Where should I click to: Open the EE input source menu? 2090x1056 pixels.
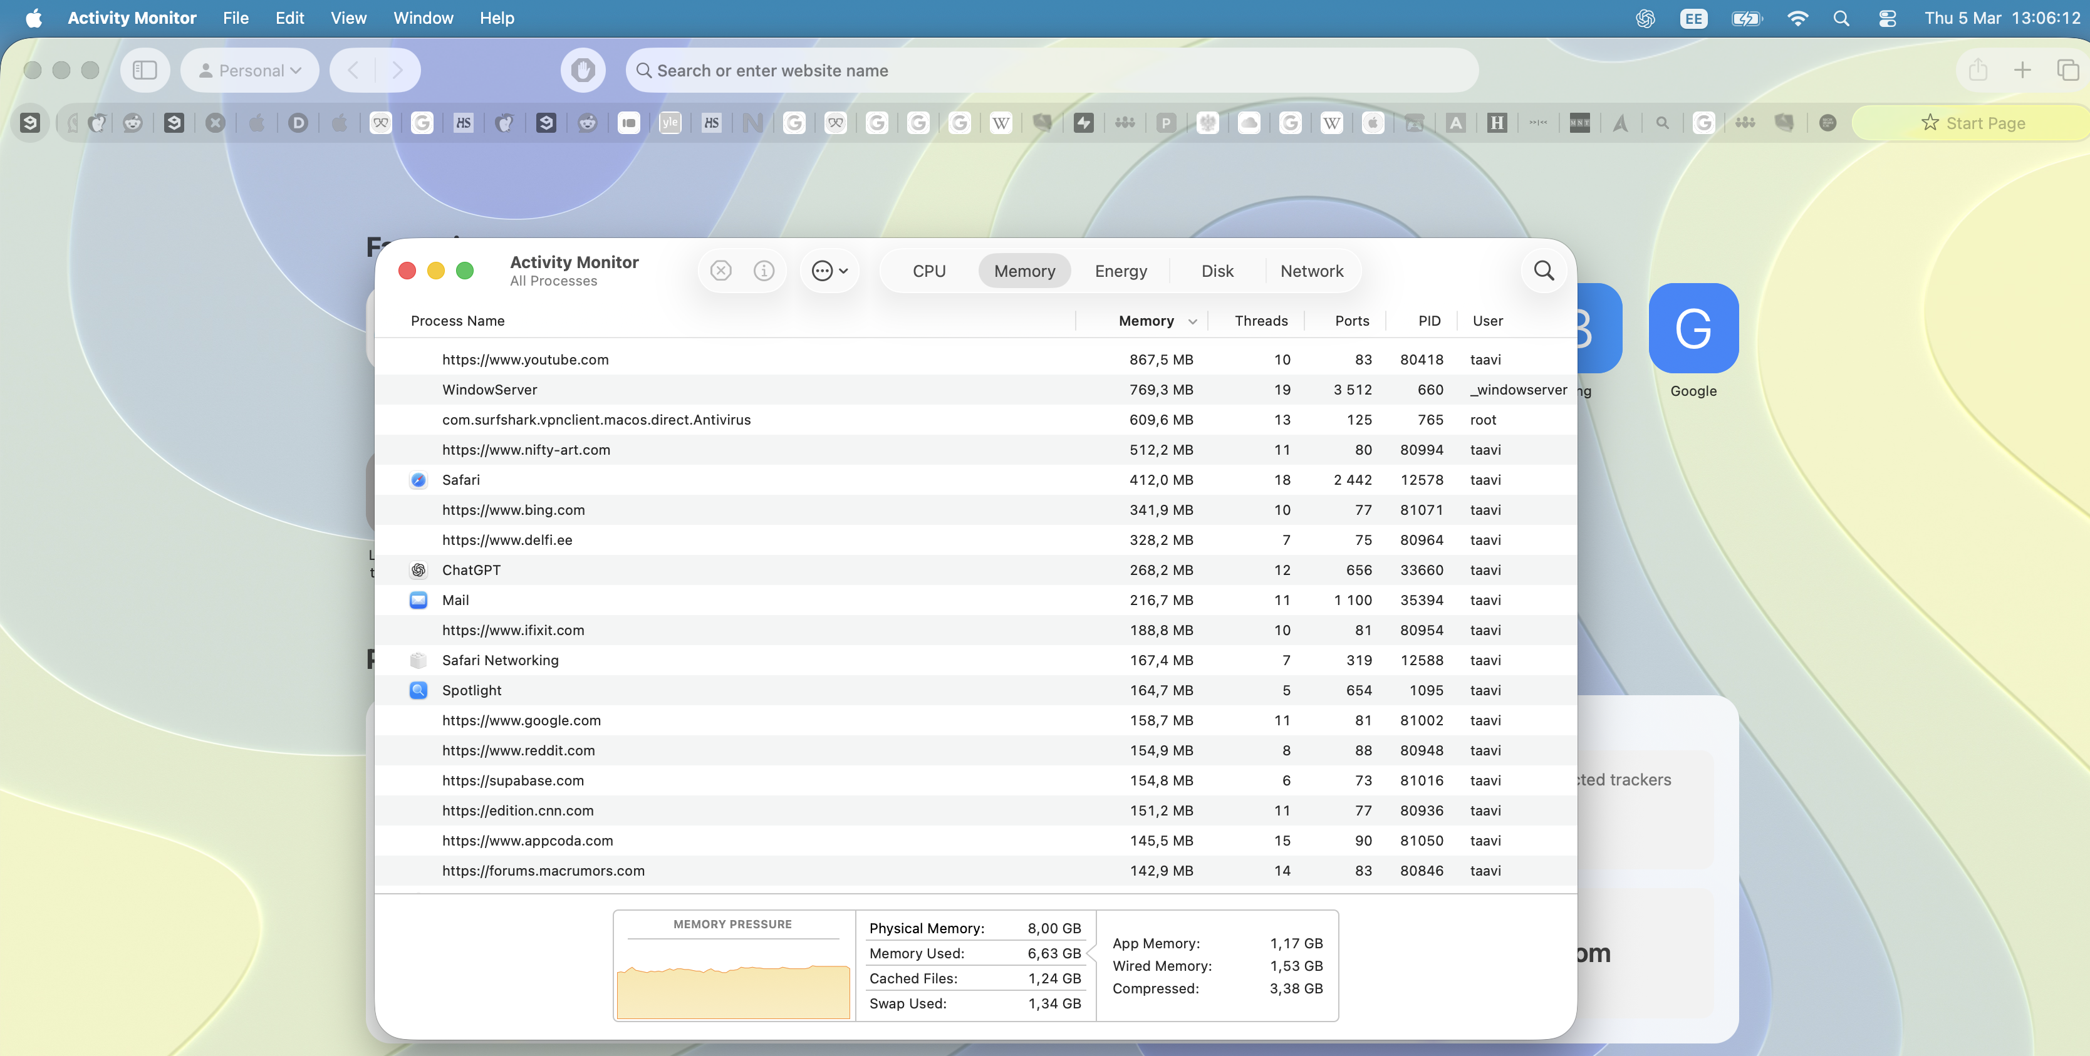pos(1693,18)
